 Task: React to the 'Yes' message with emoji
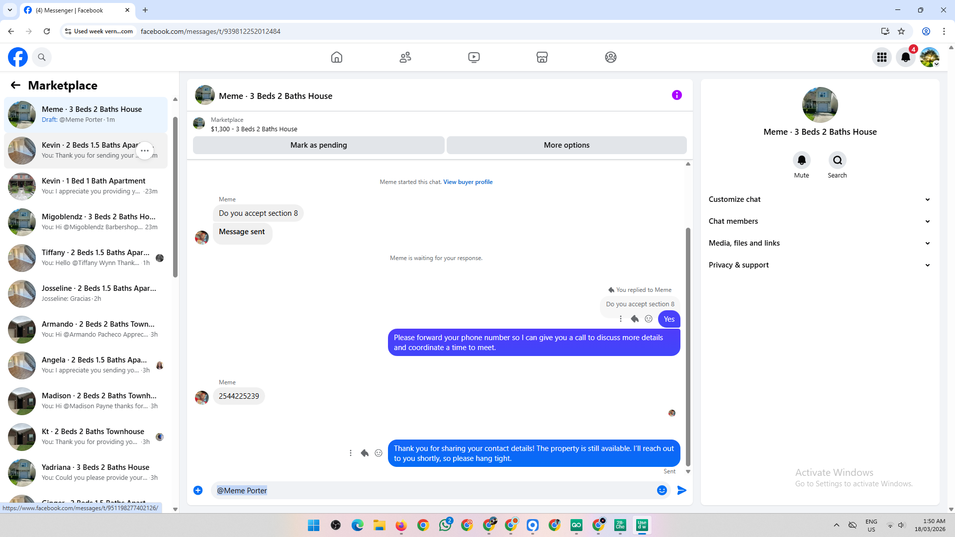[x=649, y=319]
